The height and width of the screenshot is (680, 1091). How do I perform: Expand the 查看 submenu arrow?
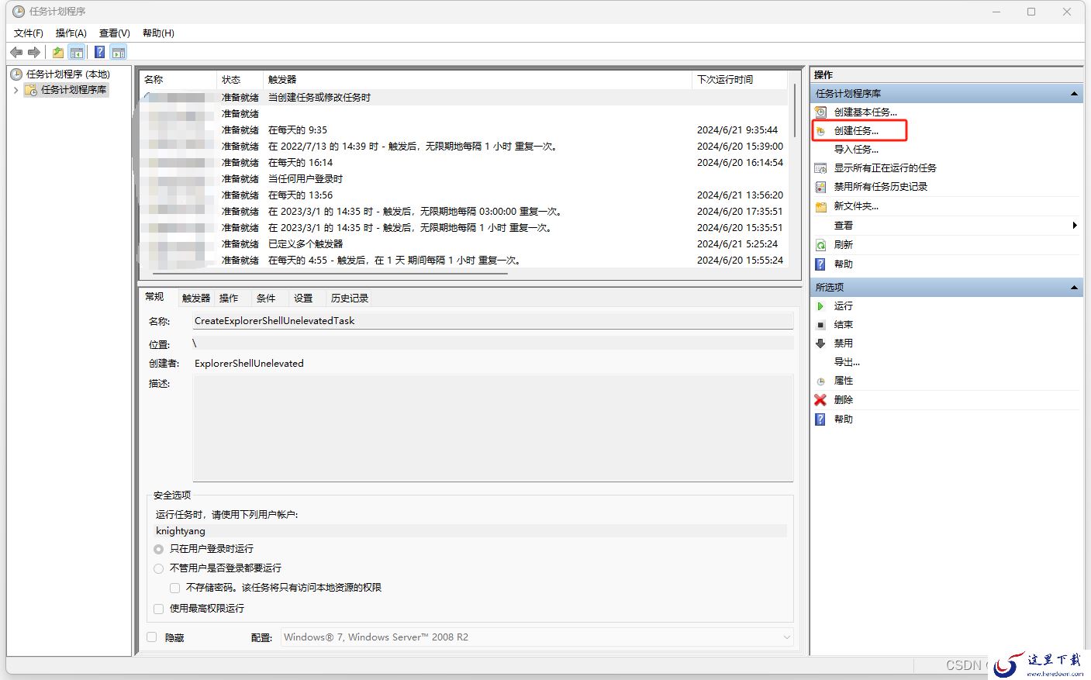(1074, 226)
